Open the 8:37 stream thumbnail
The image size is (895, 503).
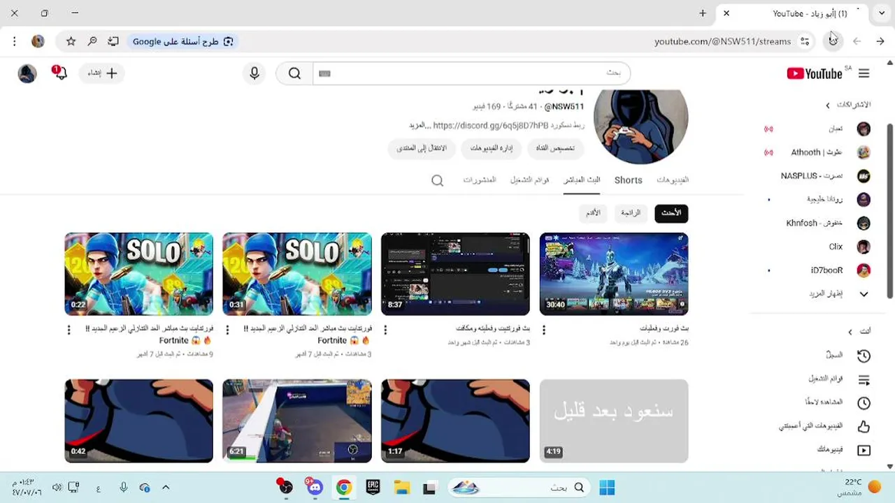pos(455,274)
